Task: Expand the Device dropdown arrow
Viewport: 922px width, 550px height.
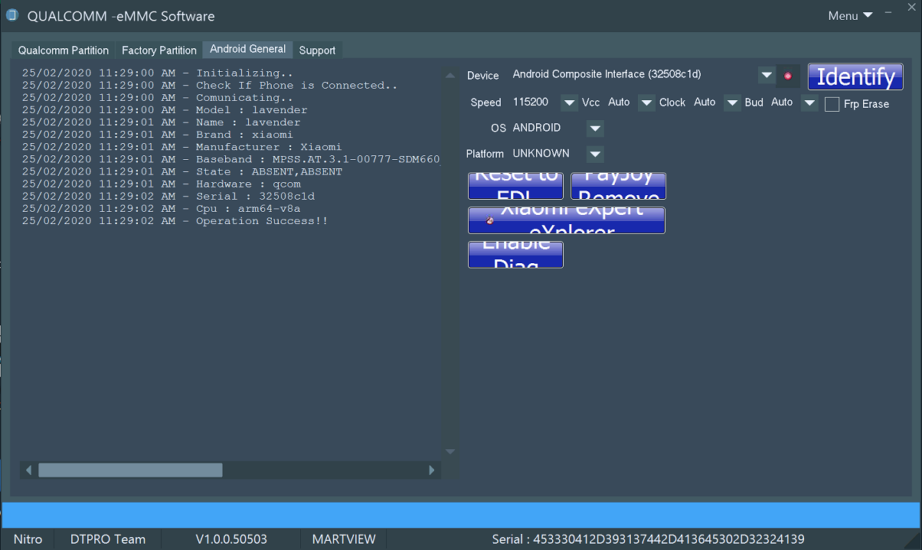Action: click(766, 75)
